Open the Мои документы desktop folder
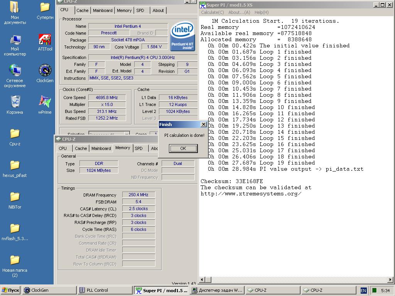395x296 pixels. pyautogui.click(x=15, y=13)
